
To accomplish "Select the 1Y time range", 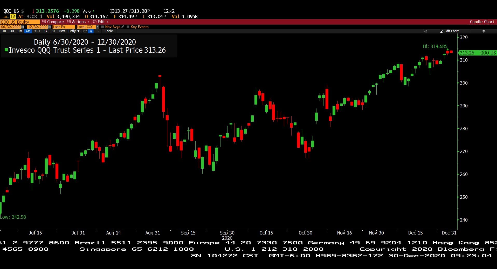I will pos(46,31).
